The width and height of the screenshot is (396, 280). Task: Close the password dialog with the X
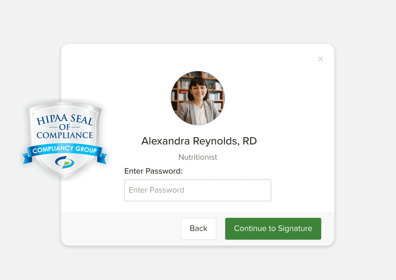pyautogui.click(x=320, y=59)
